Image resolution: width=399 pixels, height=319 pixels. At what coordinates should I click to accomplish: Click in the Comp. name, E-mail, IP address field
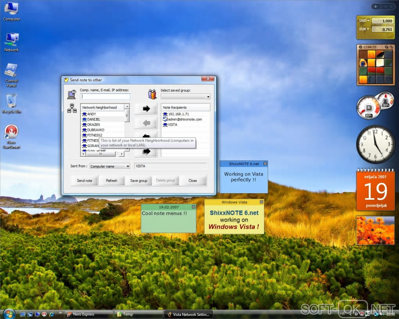click(x=105, y=97)
